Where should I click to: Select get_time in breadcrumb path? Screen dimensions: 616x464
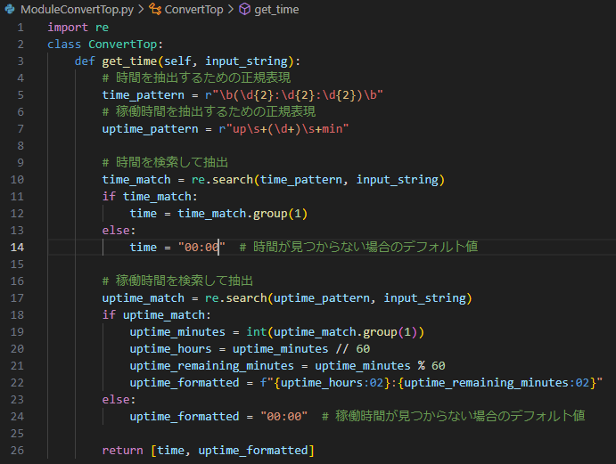276,10
